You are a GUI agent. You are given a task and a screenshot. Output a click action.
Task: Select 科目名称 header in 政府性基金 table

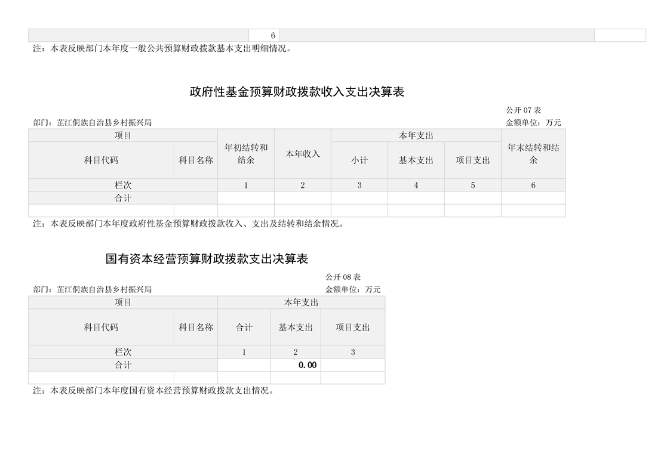pos(196,160)
